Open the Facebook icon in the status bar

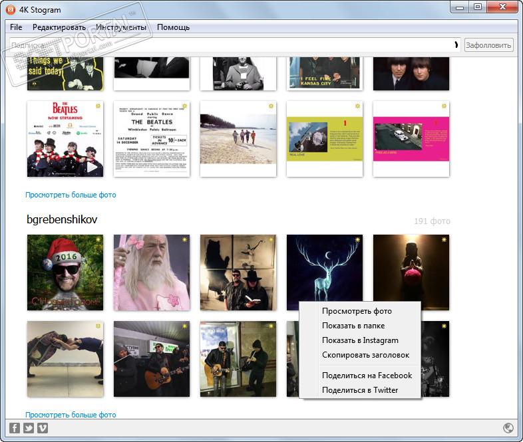pos(15,428)
